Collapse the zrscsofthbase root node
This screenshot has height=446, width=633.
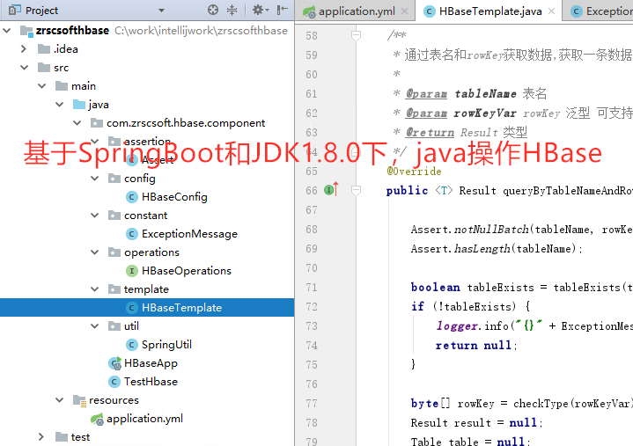[6, 31]
